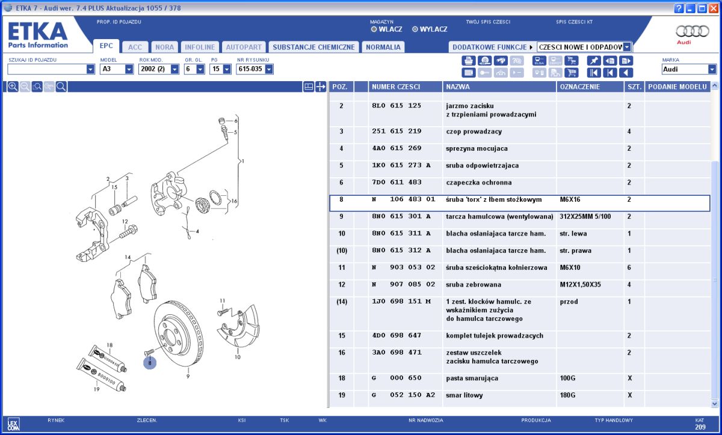Click the two shopping carts icon
The height and width of the screenshot is (435, 722).
[571, 61]
